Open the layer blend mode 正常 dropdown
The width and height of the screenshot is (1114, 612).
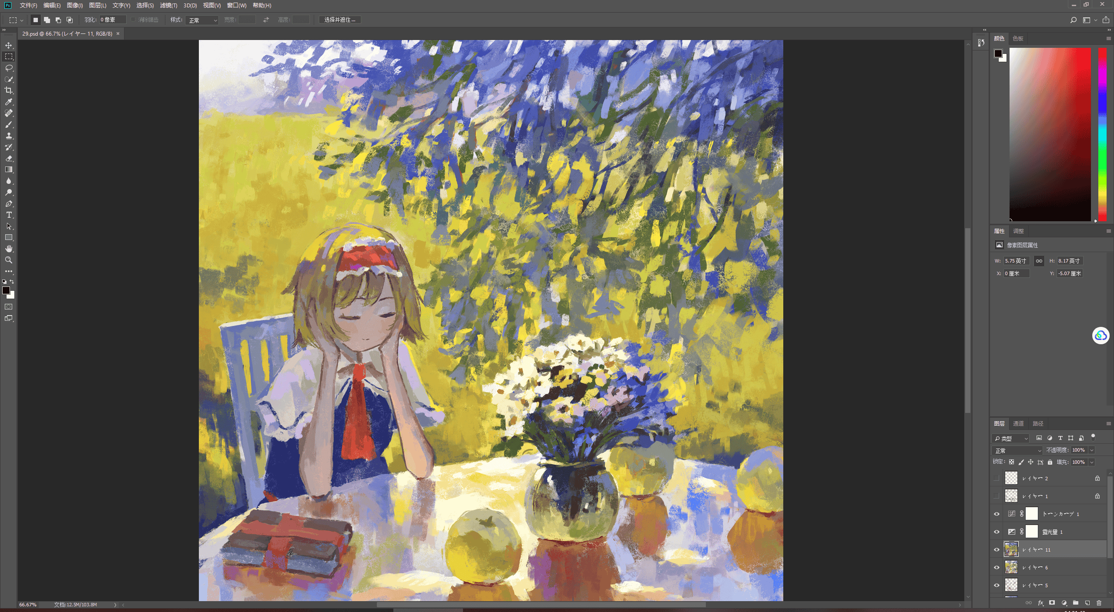1017,450
